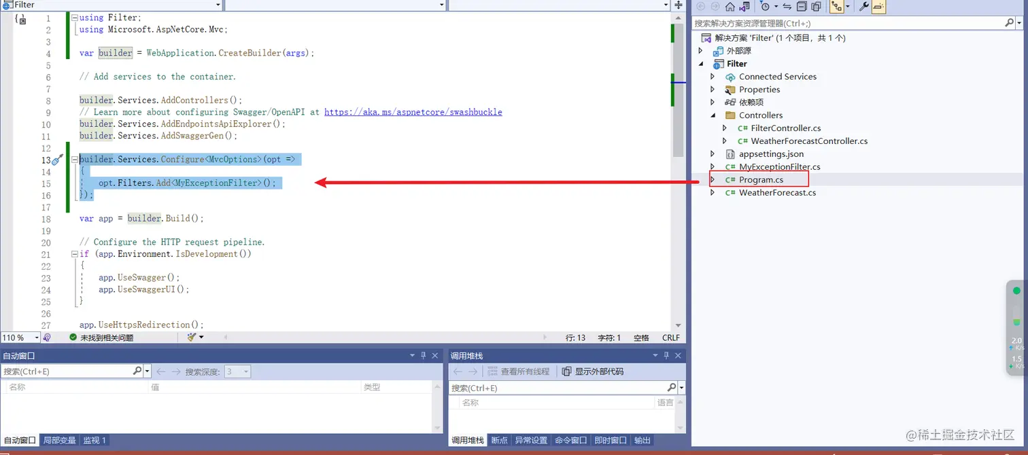Toggle the nested-files view icon

[836, 7]
